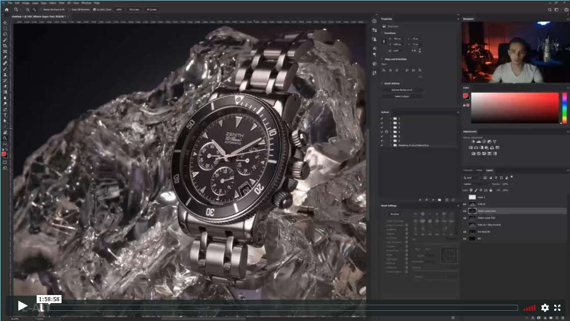Toggle checkmark for action set 1

(x=382, y=119)
